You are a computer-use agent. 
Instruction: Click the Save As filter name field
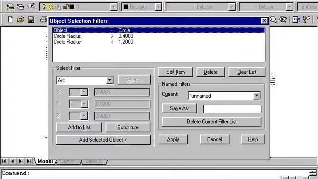pos(232,109)
